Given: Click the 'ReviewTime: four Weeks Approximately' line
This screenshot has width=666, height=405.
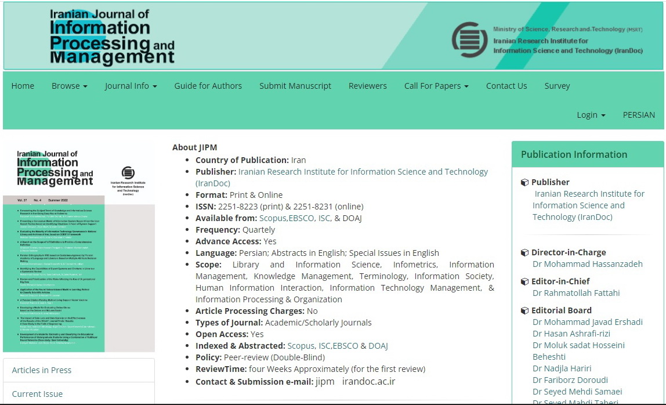Looking at the screenshot, I should click(310, 369).
